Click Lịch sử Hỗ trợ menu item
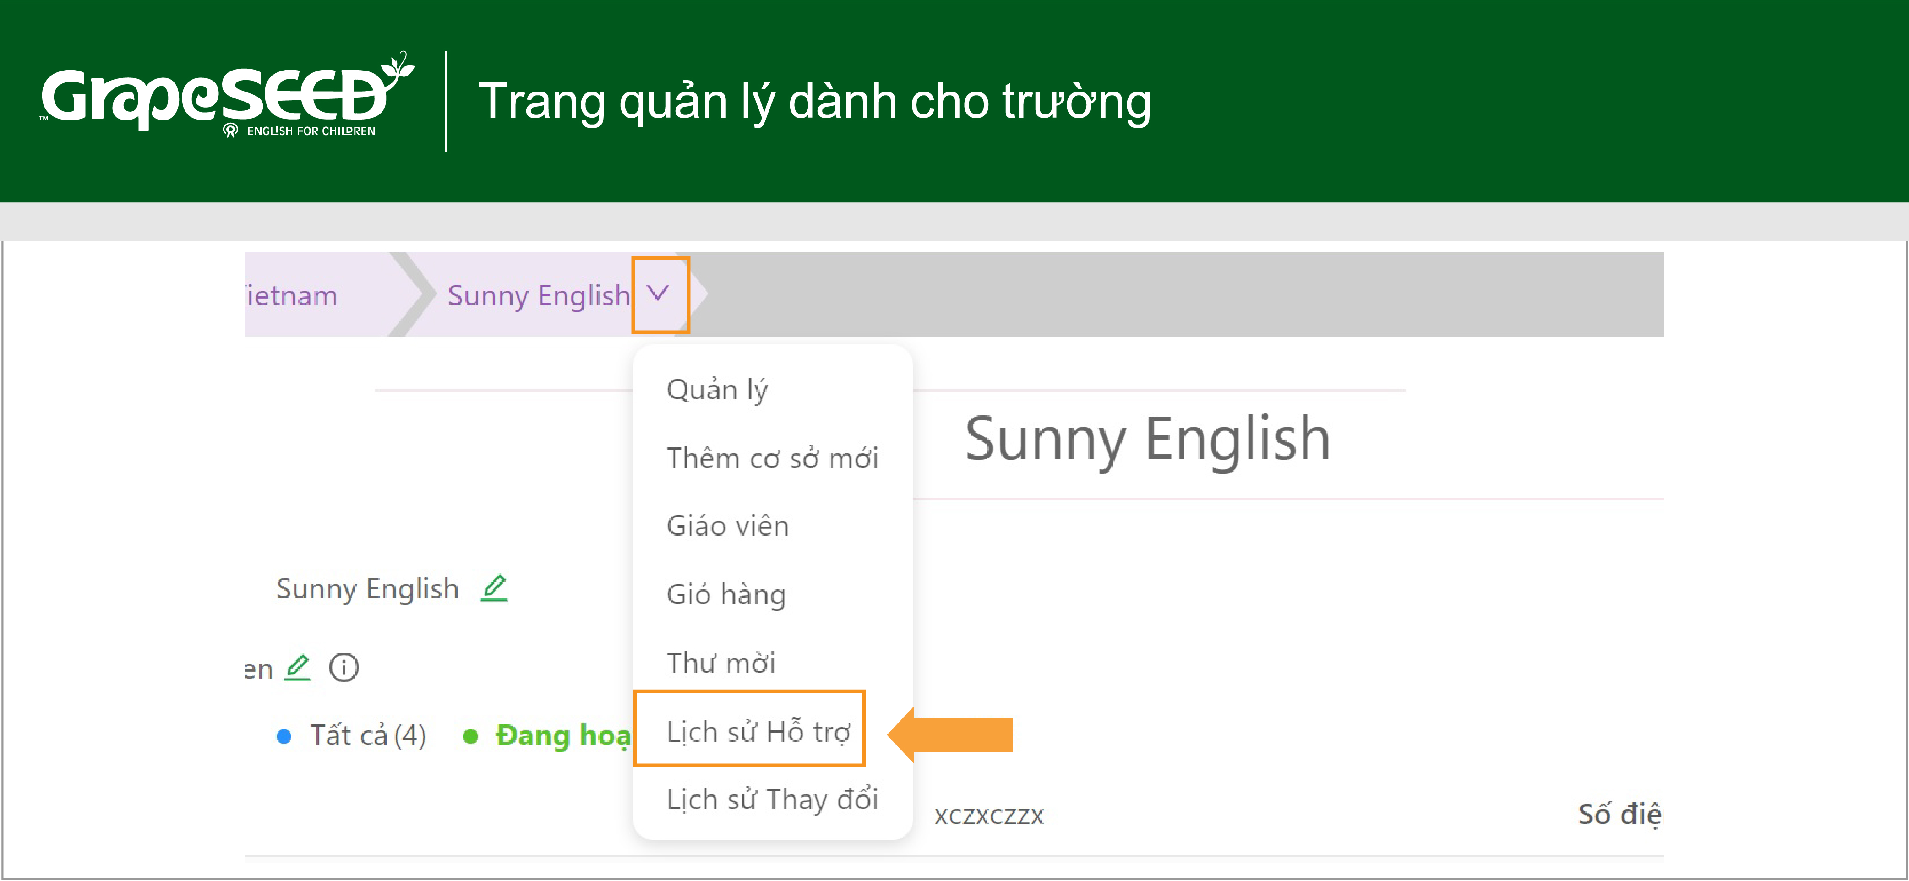 758,731
